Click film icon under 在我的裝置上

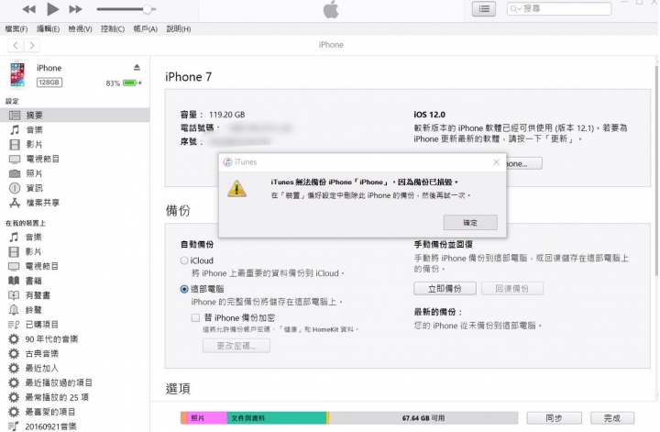[14, 252]
